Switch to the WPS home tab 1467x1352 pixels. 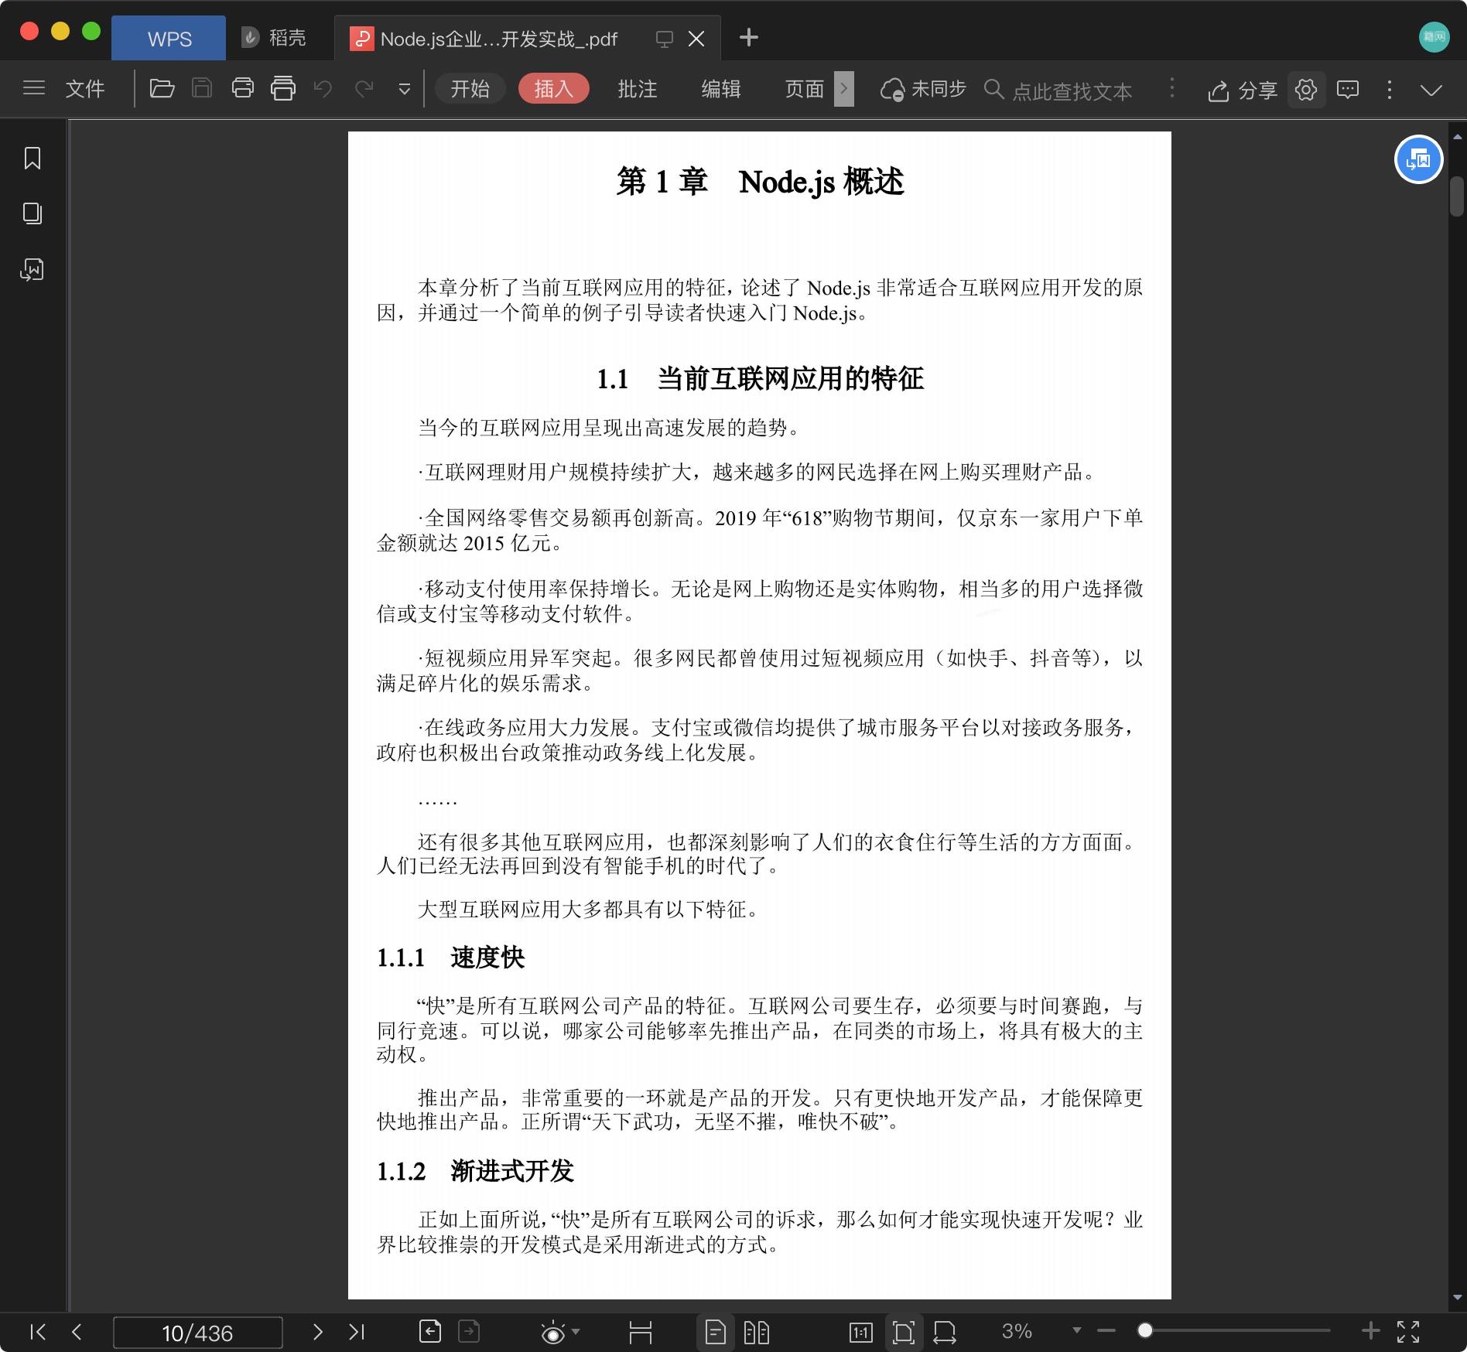click(x=169, y=38)
